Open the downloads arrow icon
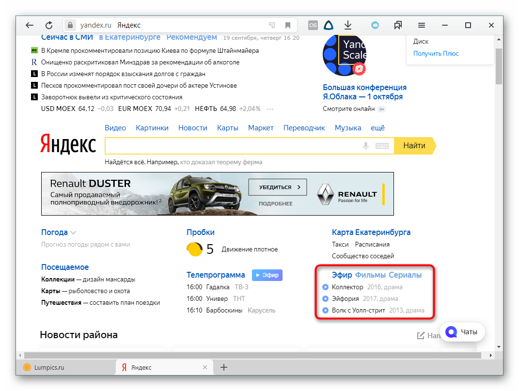Screen dimensions: 519x391 [x=348, y=25]
